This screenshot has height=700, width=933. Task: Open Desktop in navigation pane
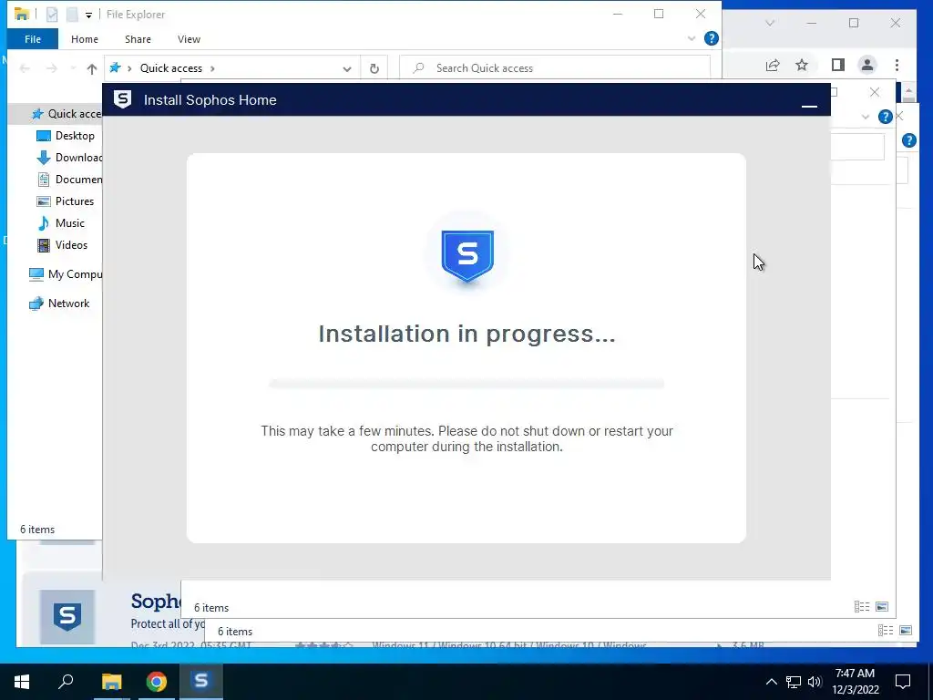pos(66,136)
